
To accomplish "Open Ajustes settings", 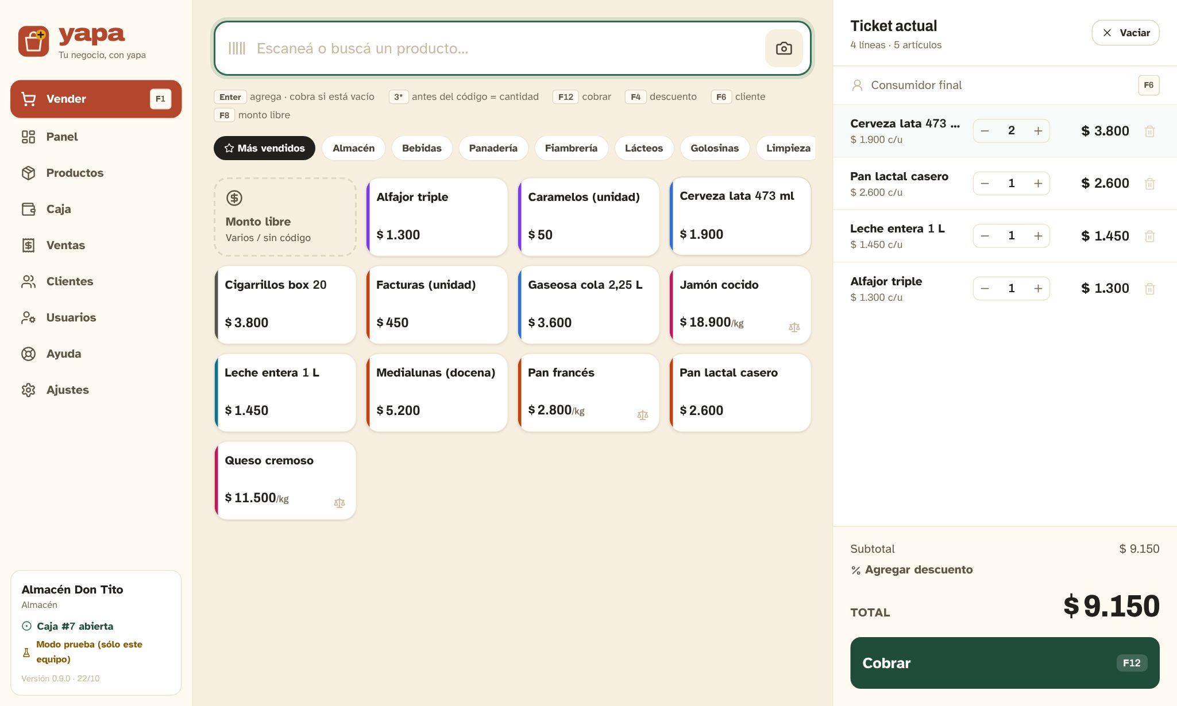I will click(96, 390).
